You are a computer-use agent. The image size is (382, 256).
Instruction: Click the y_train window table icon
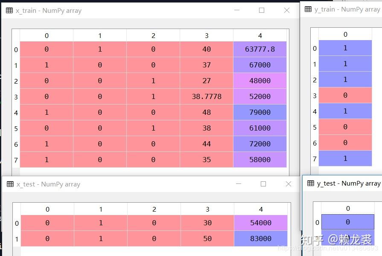click(x=308, y=9)
